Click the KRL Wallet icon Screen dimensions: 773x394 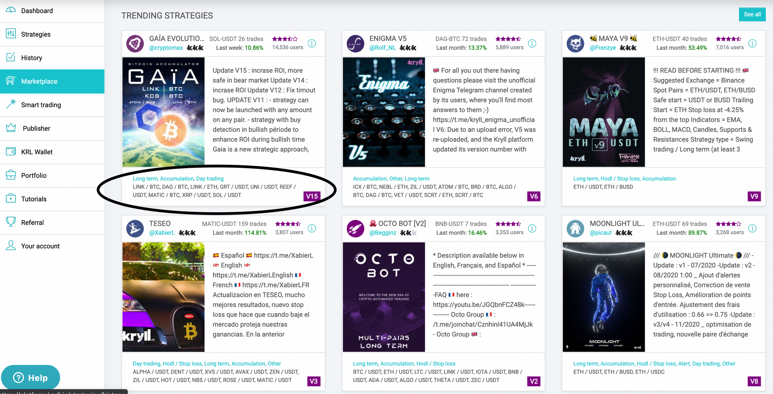11,152
